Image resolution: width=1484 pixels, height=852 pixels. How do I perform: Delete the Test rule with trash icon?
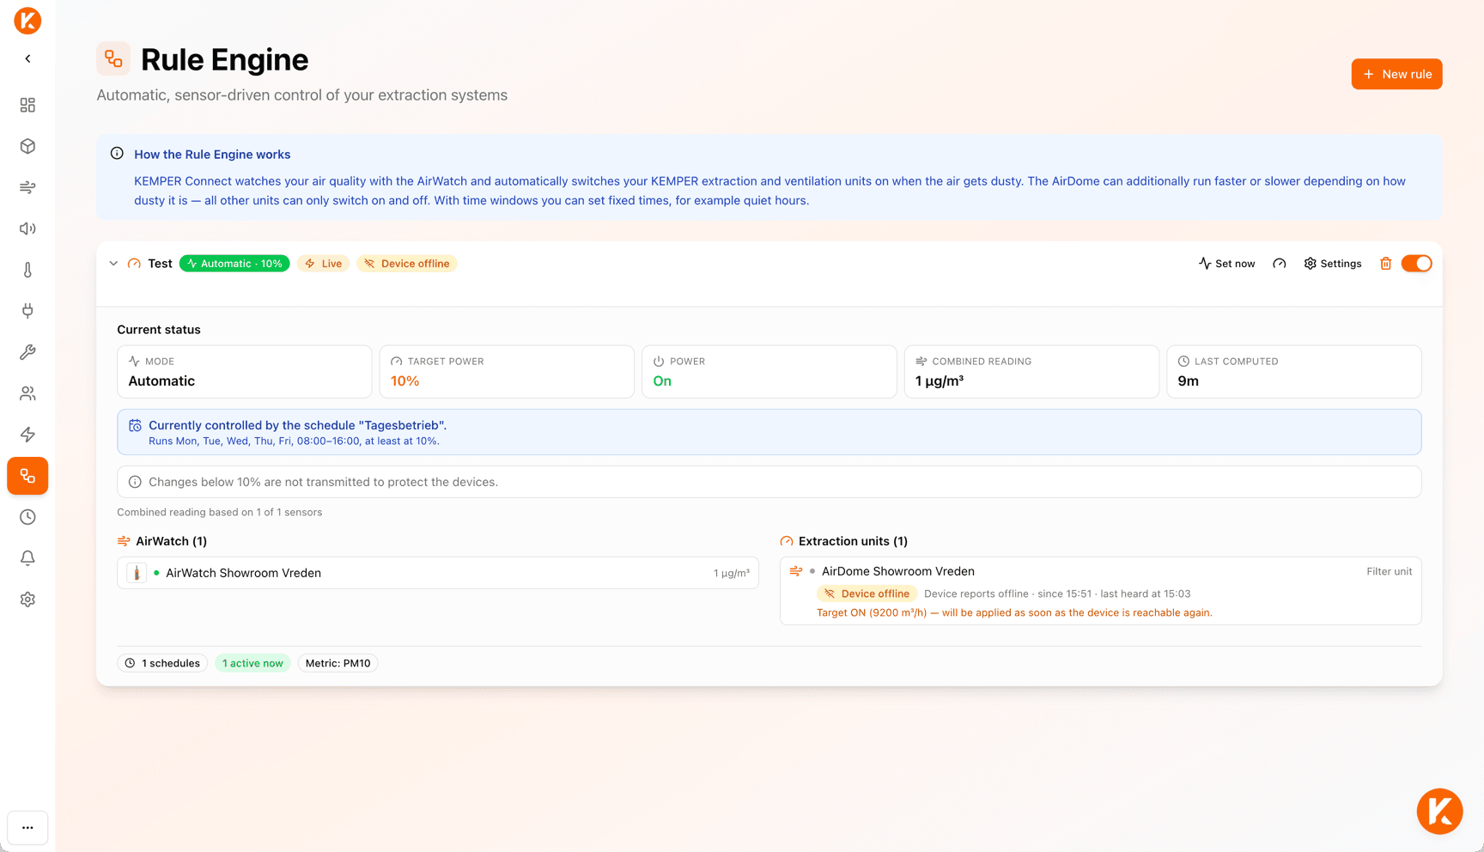pyautogui.click(x=1385, y=264)
